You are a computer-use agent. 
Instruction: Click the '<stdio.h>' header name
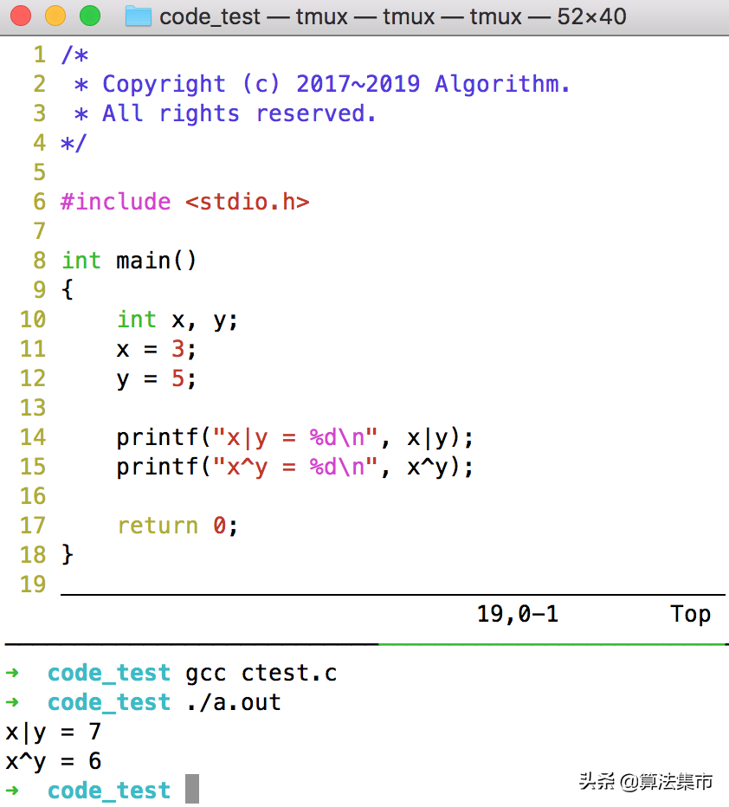[x=248, y=202]
